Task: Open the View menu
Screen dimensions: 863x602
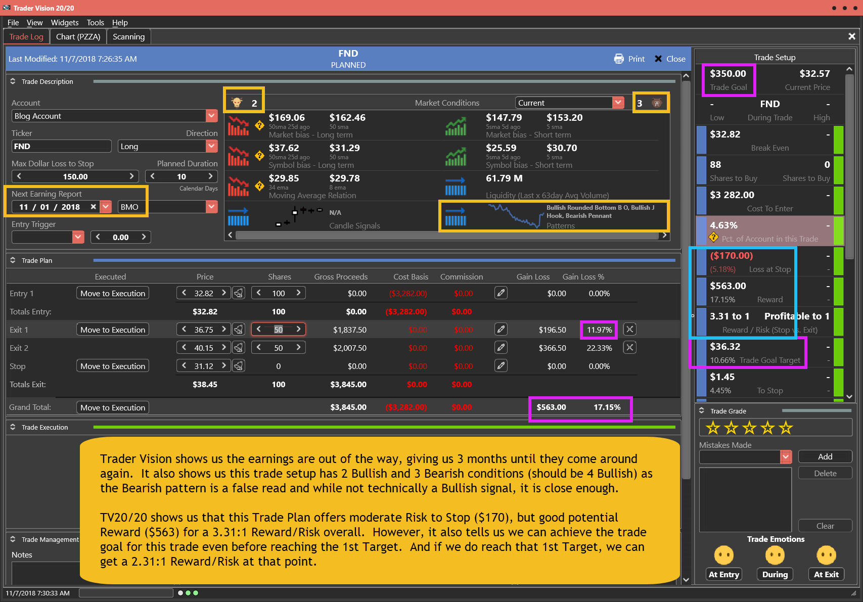Action: click(x=34, y=22)
